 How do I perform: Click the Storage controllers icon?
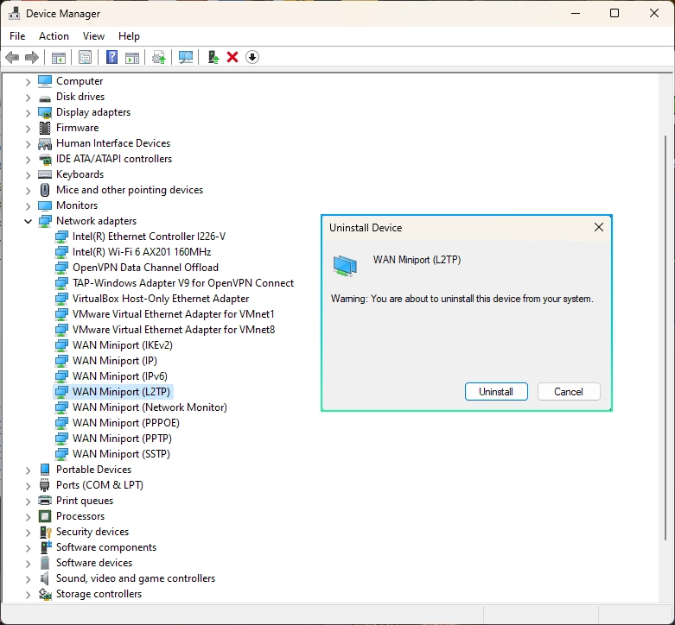[x=45, y=594]
